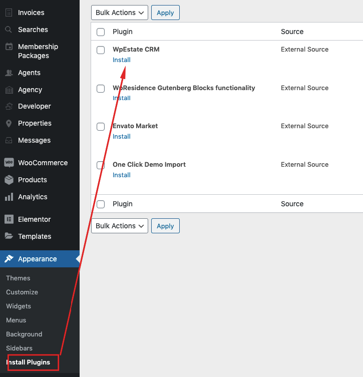
Task: Click the WpEstate CRM plugin name
Action: [x=136, y=49]
